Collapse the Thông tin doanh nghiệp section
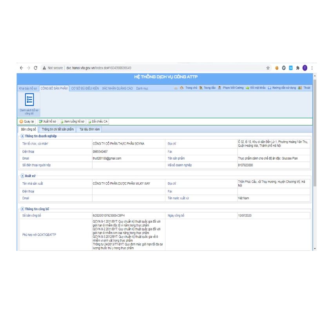The image size is (330, 330). (22, 136)
